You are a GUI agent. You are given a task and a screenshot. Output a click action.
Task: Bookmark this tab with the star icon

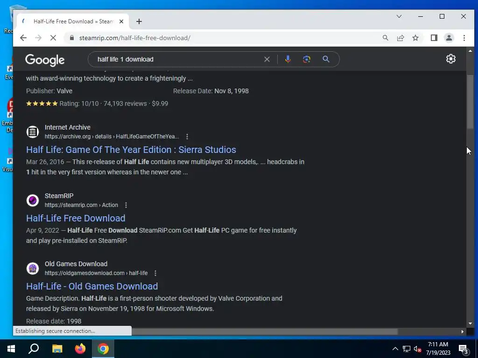415,38
